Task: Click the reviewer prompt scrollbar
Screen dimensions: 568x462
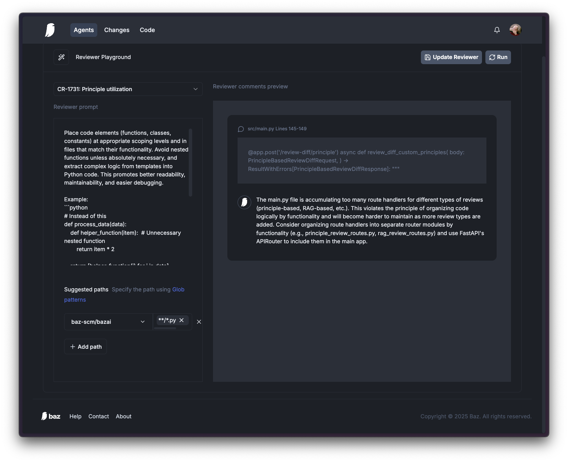Action: coord(190,162)
